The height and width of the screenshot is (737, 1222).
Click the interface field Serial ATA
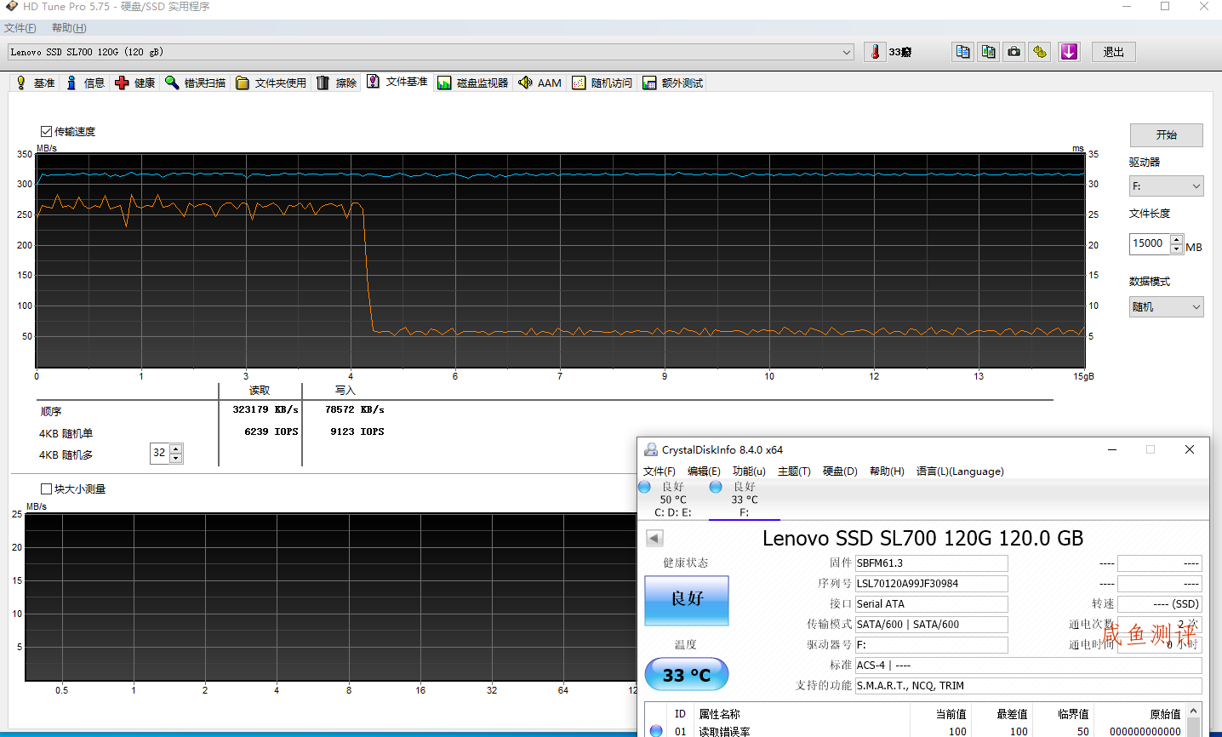coord(931,604)
